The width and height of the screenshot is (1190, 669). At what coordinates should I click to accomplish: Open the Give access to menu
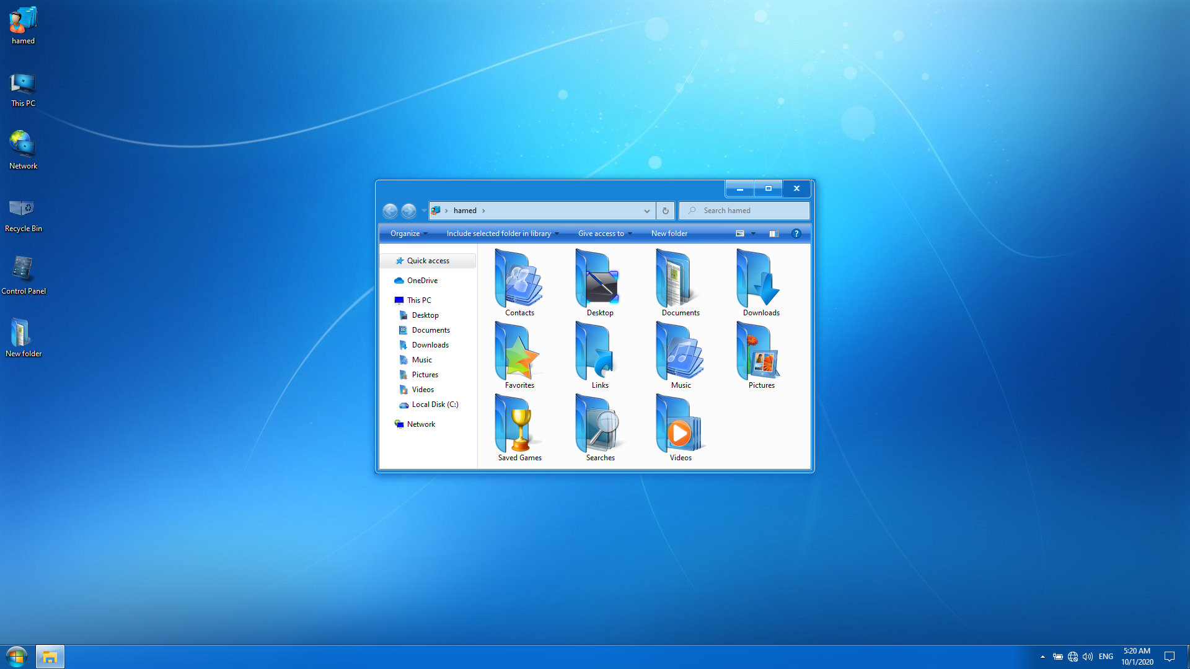pyautogui.click(x=604, y=234)
